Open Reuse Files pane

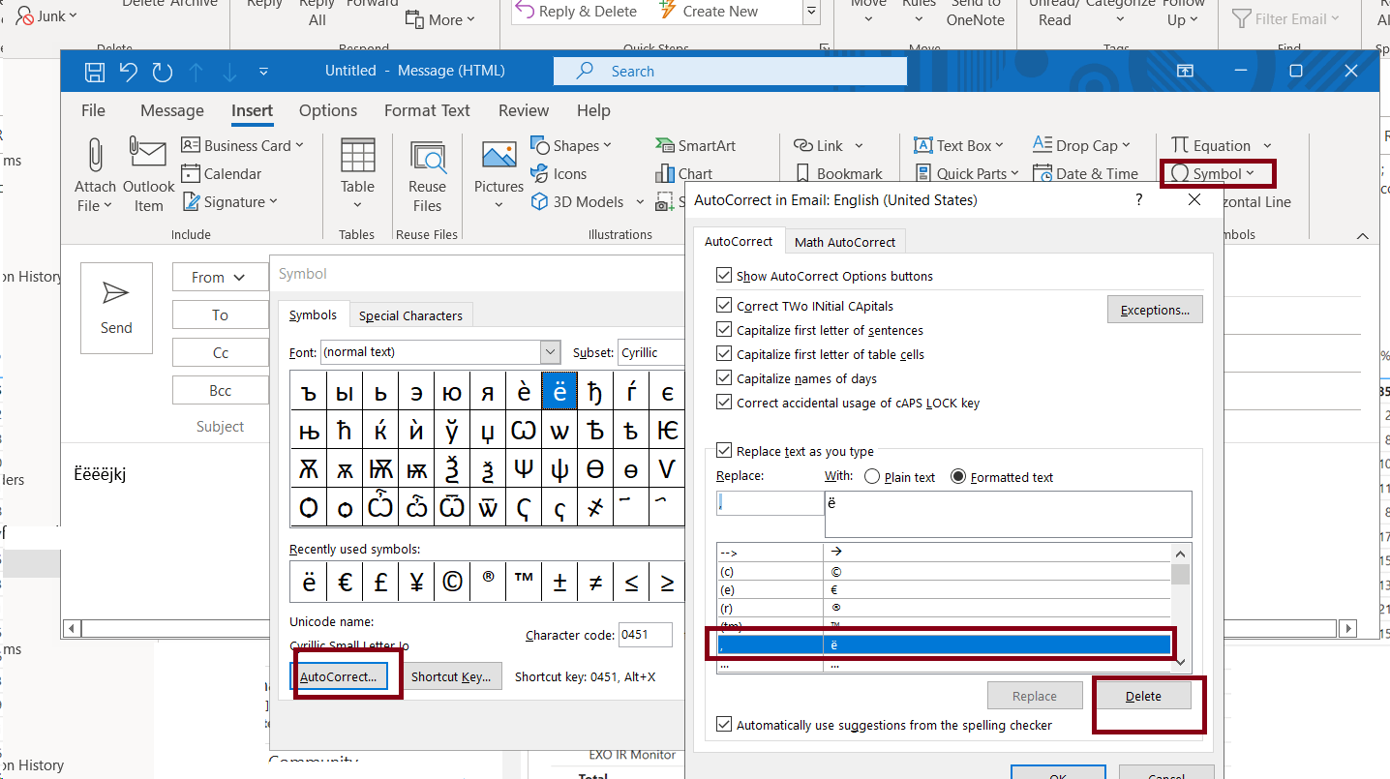point(427,176)
